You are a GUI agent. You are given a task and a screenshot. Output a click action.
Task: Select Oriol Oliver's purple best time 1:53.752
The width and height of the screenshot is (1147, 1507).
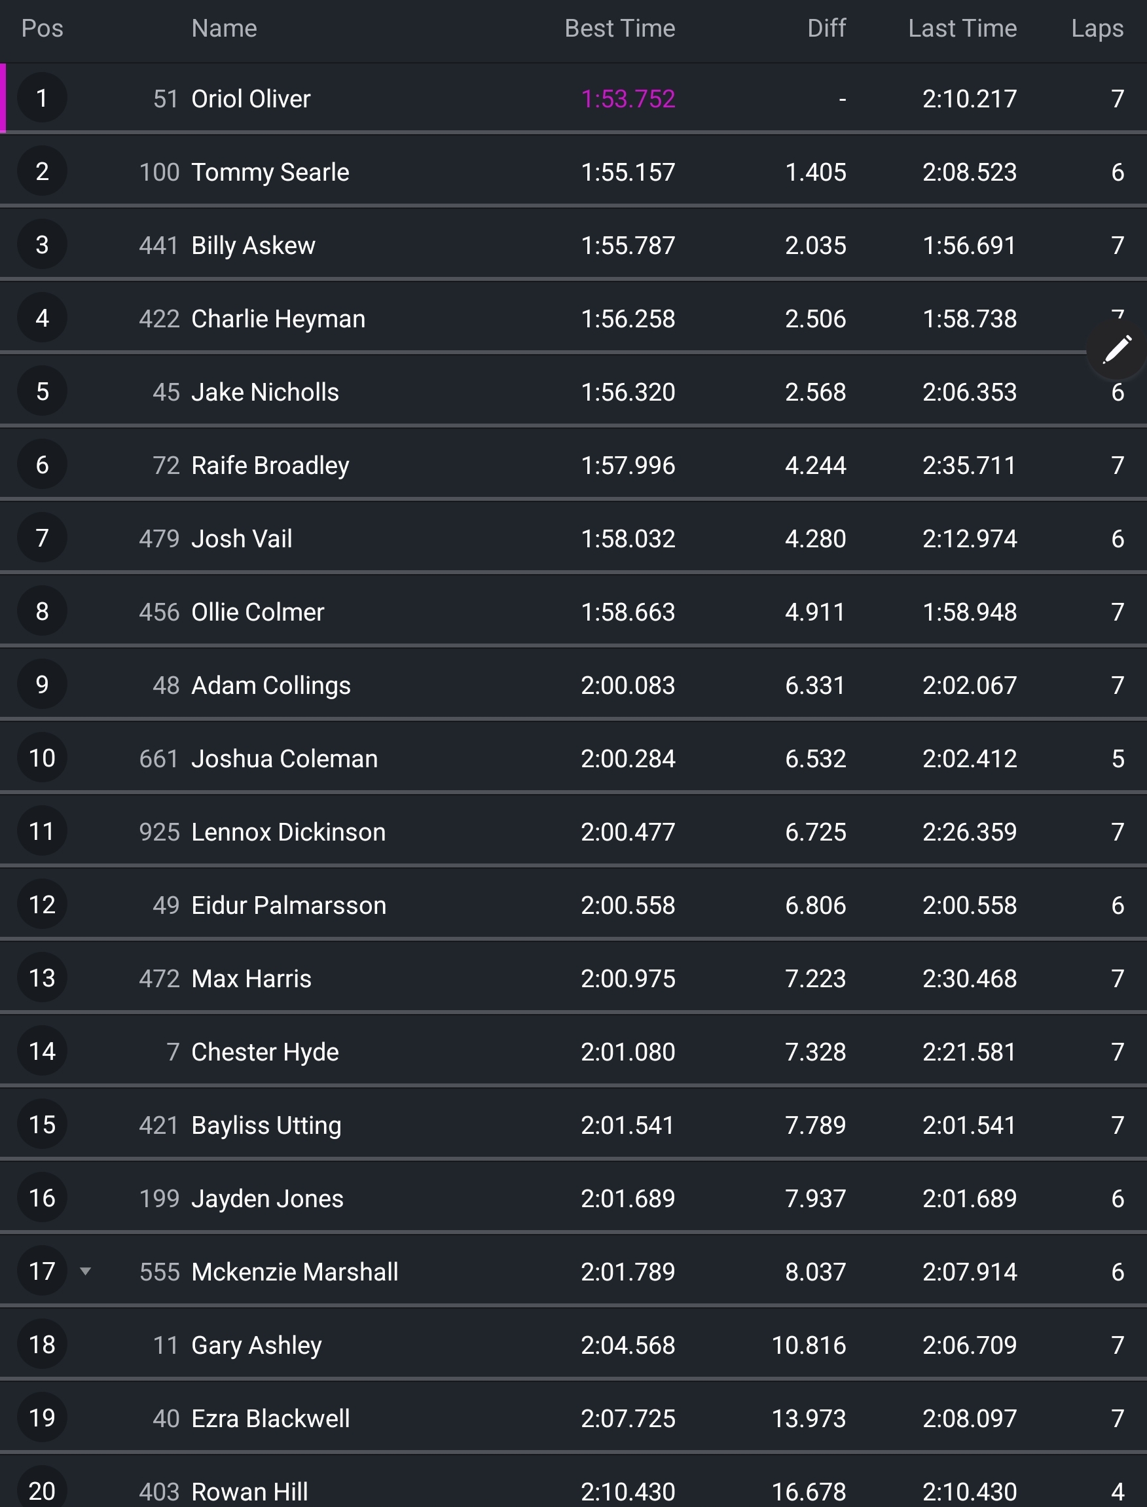[x=627, y=99]
